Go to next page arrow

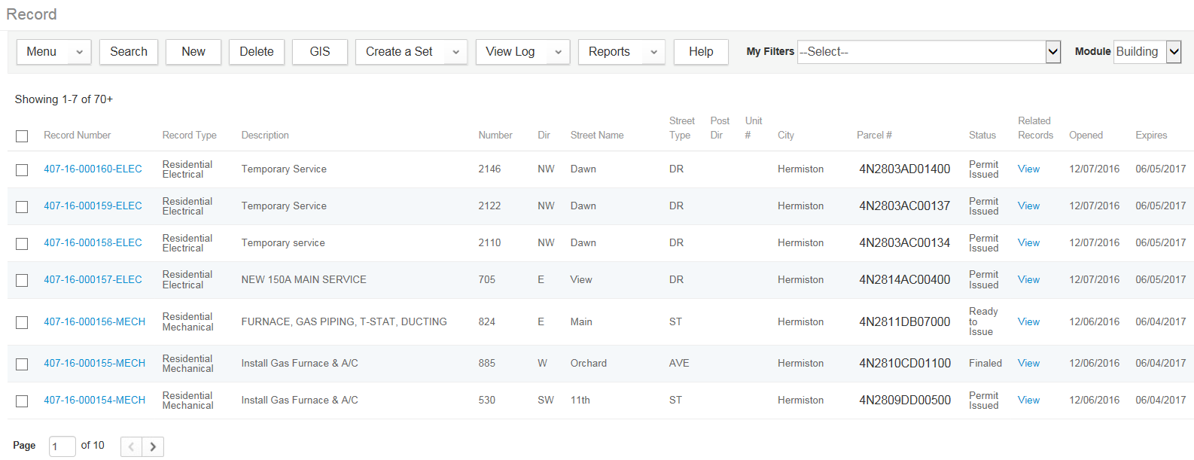click(153, 446)
